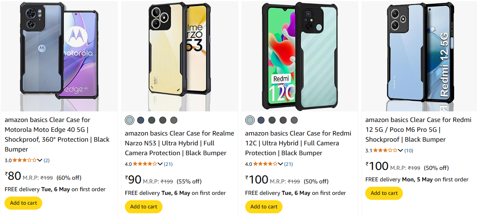Select navy blue swatch for Realme Narzo N53 case
Screen dimensions: 477x217
click(x=140, y=120)
